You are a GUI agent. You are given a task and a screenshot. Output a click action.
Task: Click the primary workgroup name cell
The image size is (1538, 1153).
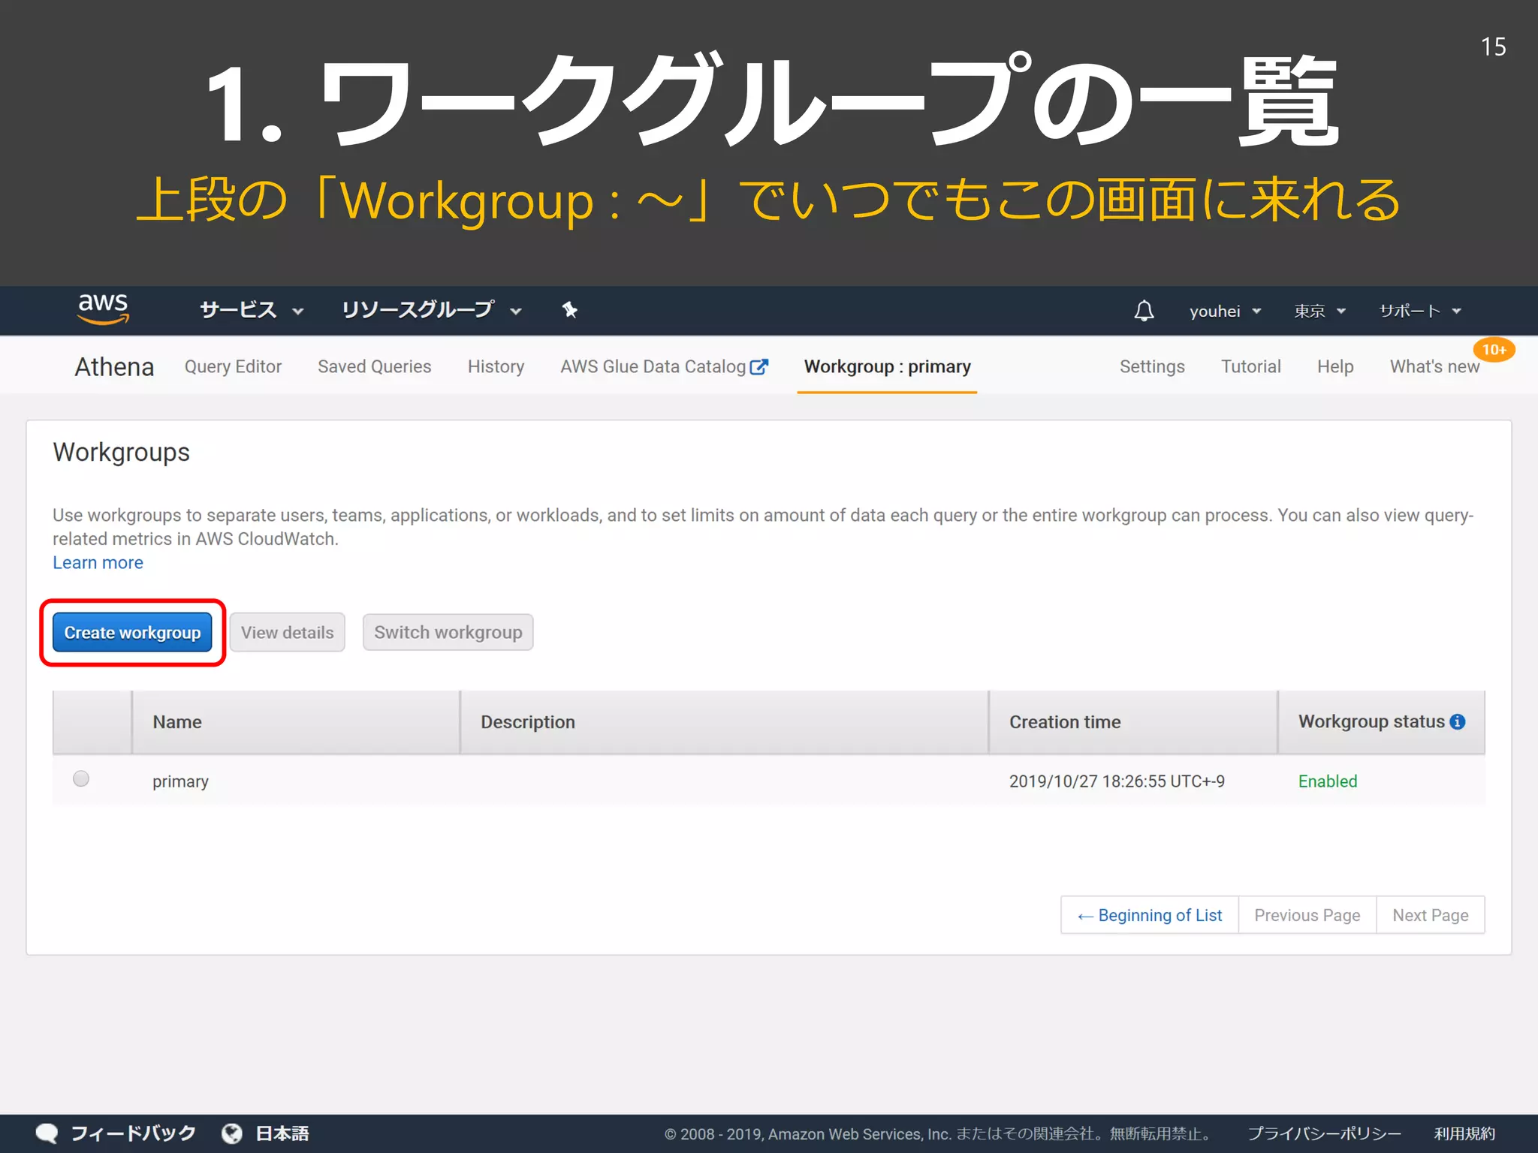(180, 781)
